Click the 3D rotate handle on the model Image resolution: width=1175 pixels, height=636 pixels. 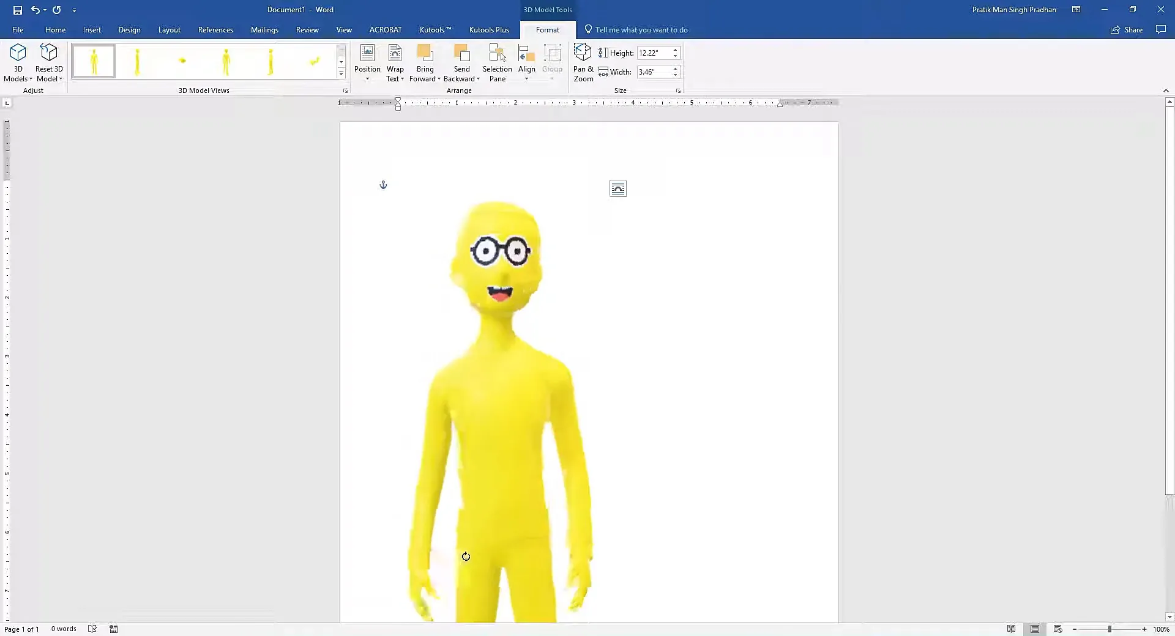(x=466, y=556)
